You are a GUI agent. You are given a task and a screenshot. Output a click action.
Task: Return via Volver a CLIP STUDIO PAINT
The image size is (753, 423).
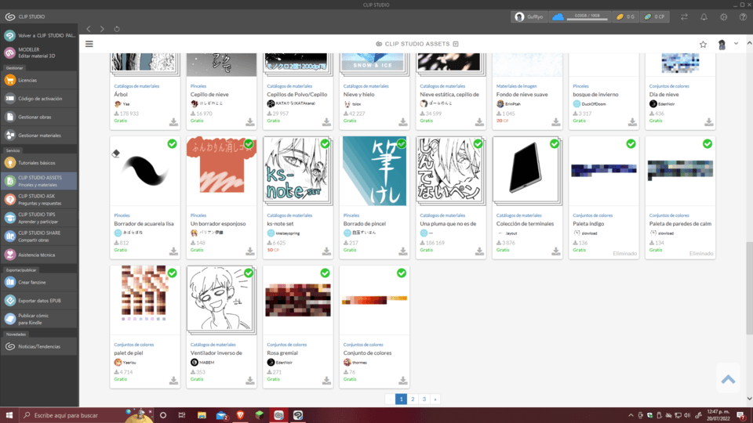tap(39, 35)
